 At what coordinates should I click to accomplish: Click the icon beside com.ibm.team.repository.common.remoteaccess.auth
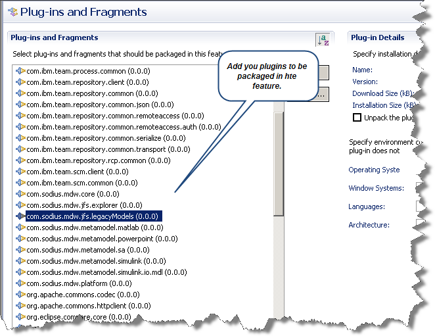click(x=20, y=127)
